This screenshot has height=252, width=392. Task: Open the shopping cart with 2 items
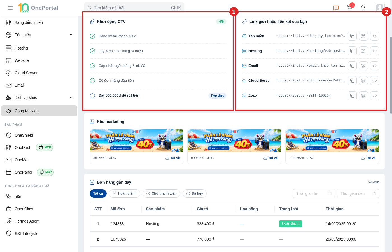pyautogui.click(x=349, y=8)
